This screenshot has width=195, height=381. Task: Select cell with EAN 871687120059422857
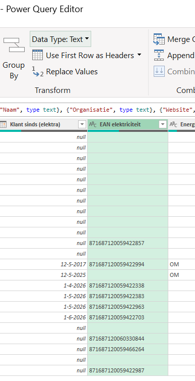click(127, 243)
